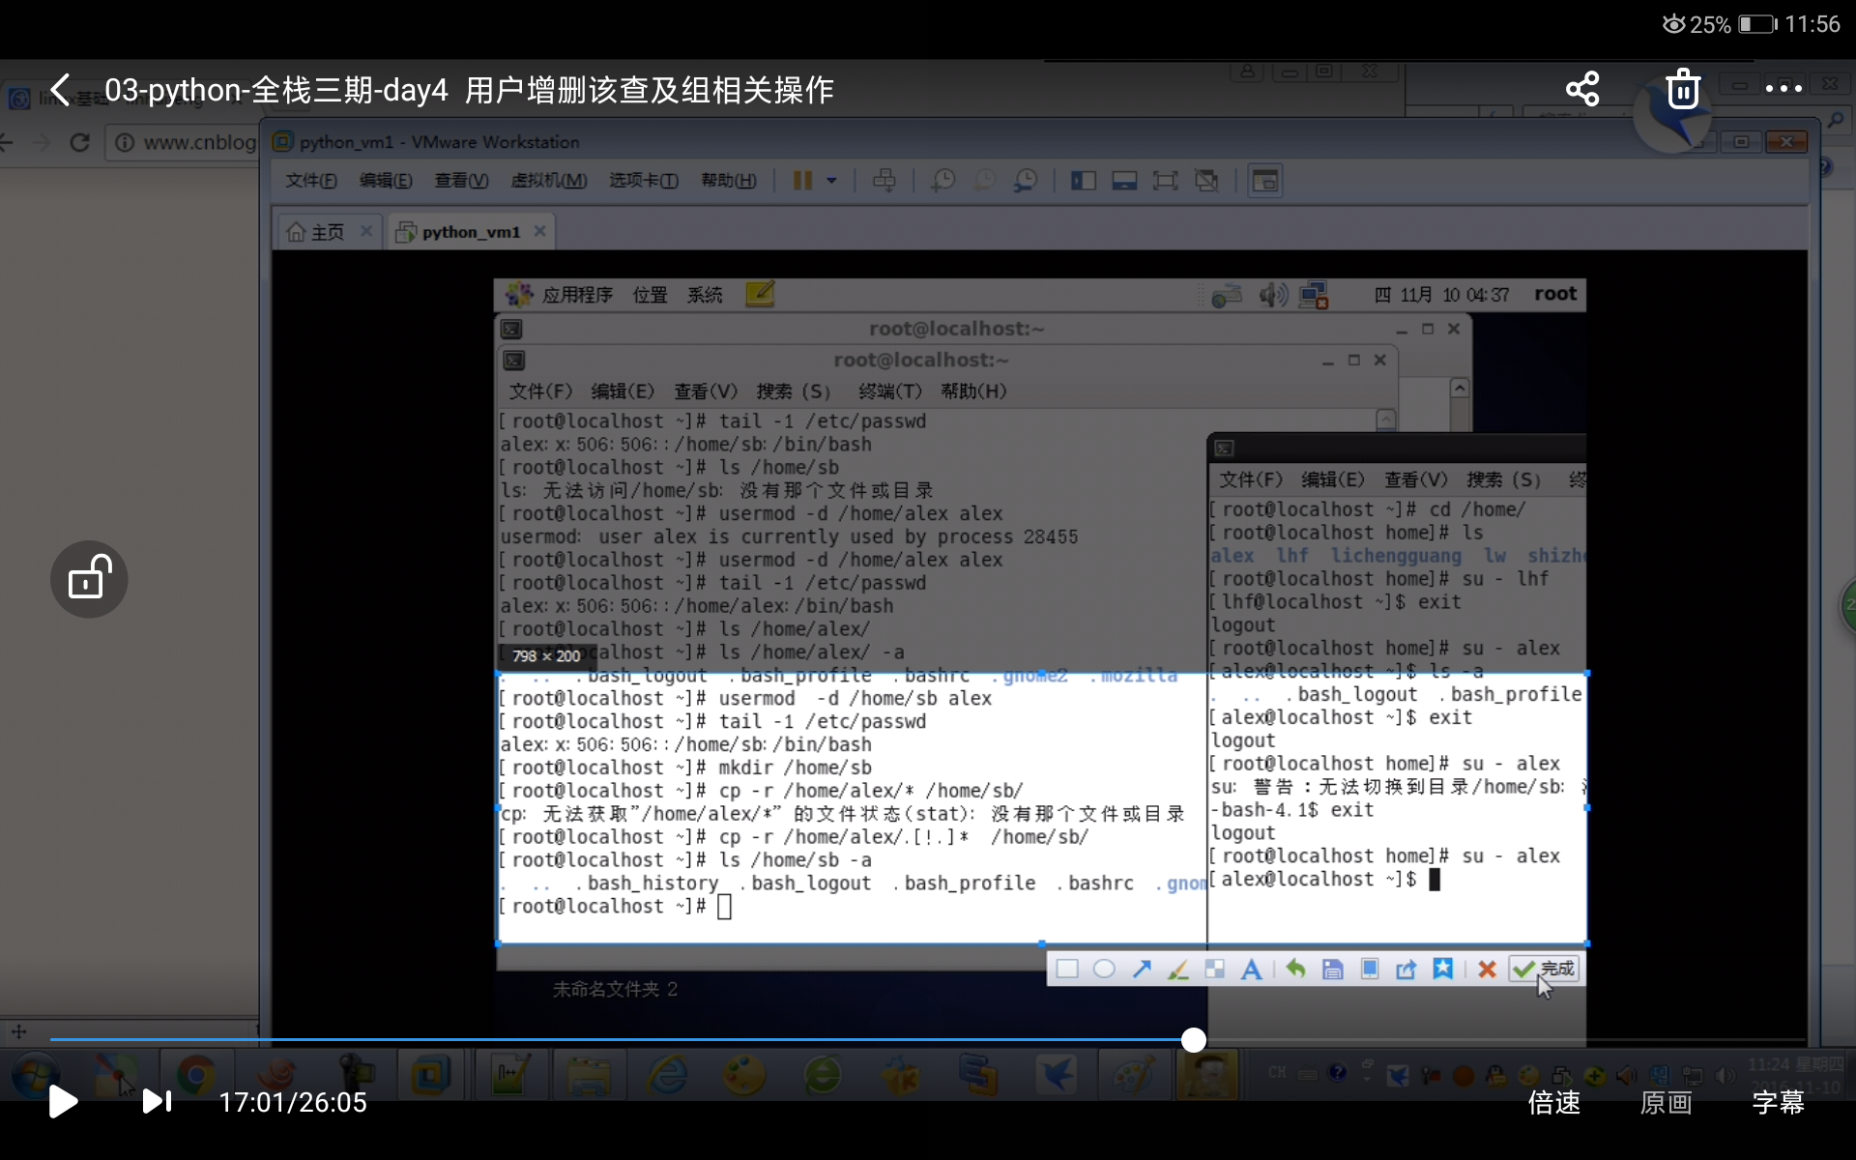Screen dimensions: 1856x1160
Task: Click the video progress slider handle
Action: click(x=1194, y=1040)
